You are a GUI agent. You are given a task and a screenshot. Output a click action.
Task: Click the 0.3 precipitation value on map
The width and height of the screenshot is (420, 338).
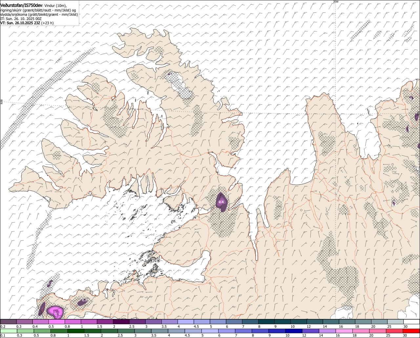click(x=84, y=300)
